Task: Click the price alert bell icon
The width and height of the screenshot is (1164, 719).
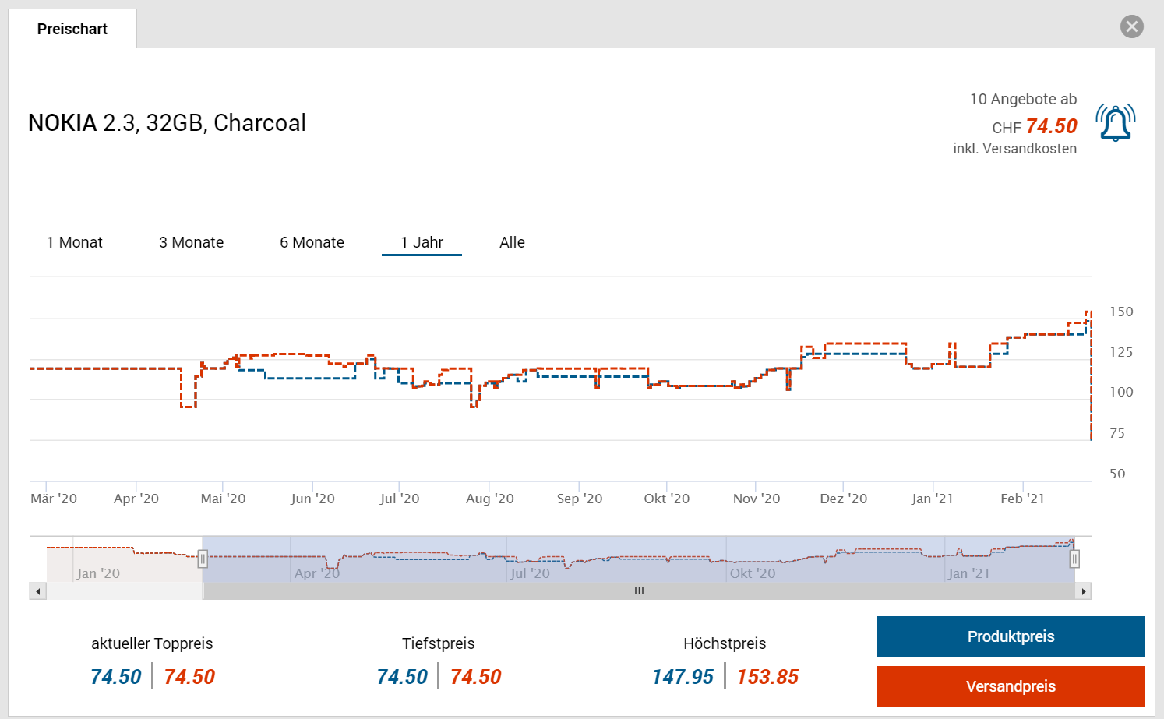Action: pyautogui.click(x=1115, y=123)
